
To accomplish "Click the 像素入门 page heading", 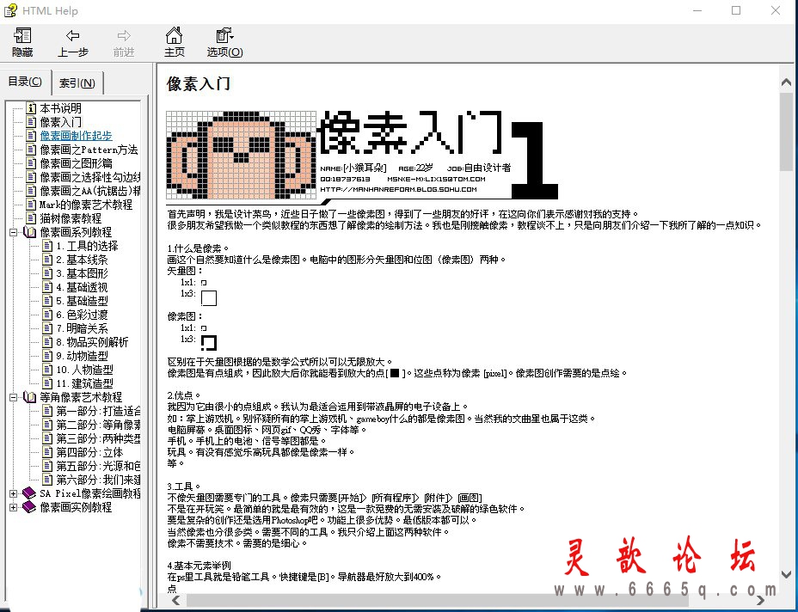I will (199, 84).
